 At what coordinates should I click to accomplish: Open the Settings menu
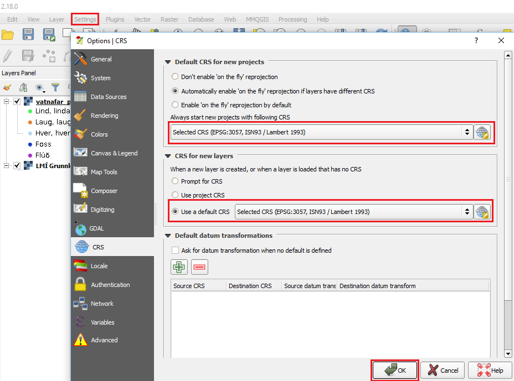tap(85, 19)
